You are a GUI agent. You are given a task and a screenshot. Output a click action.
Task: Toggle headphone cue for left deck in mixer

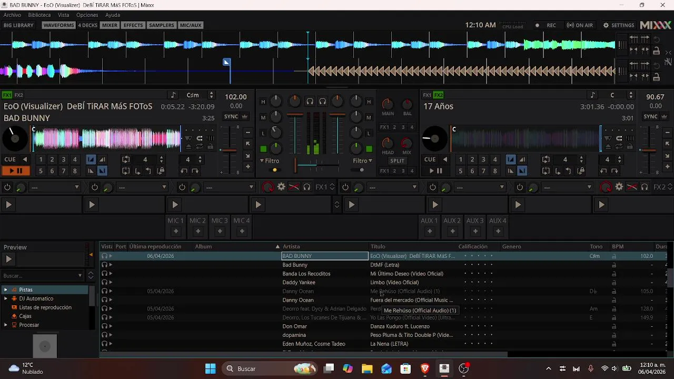click(310, 101)
